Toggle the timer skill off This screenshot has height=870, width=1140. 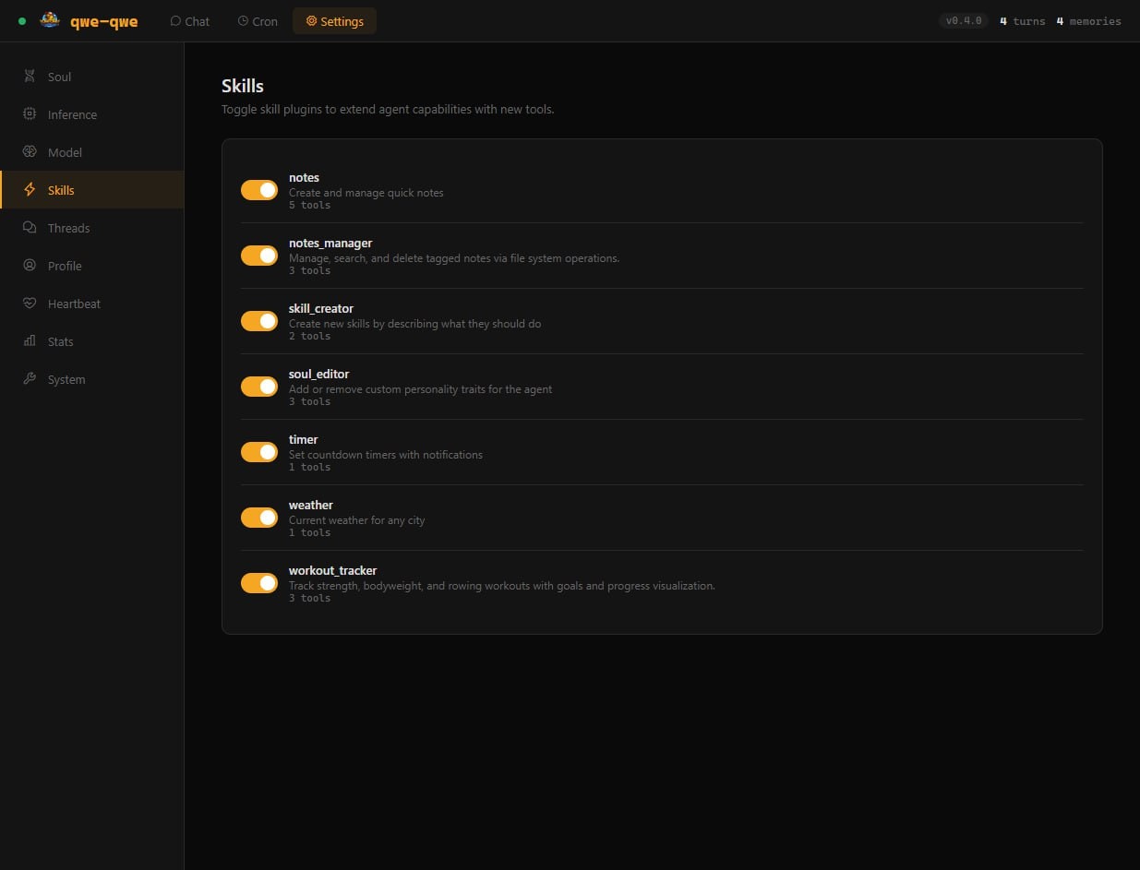point(258,451)
